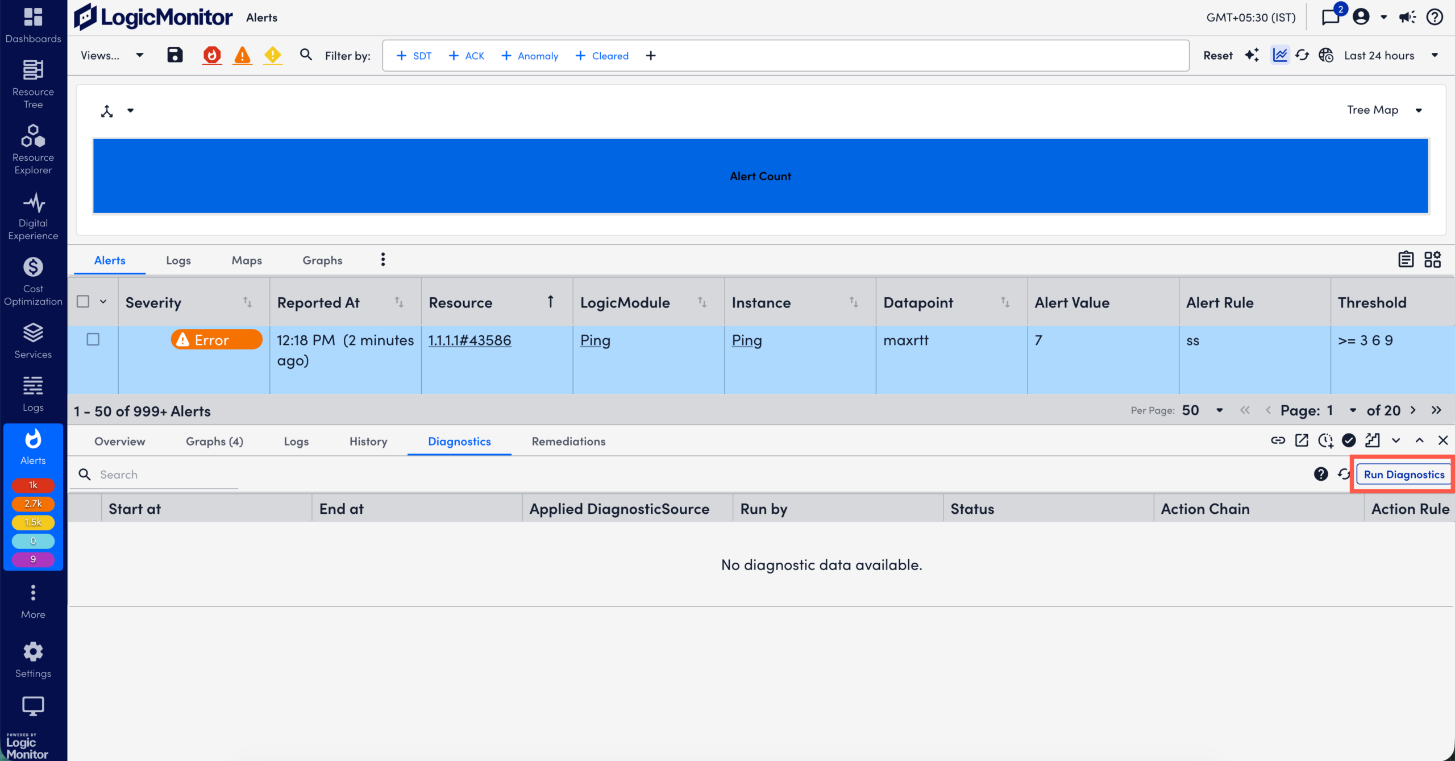
Task: Go to the next alerts page
Action: [1413, 410]
